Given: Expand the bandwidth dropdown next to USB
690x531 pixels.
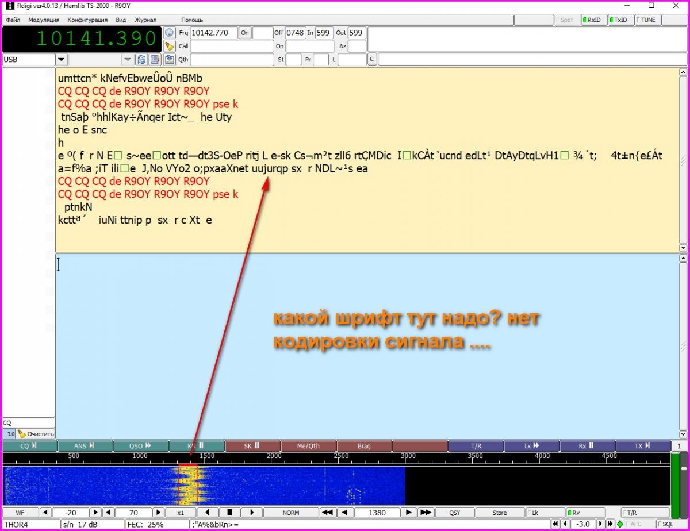Looking at the screenshot, I should (128, 59).
